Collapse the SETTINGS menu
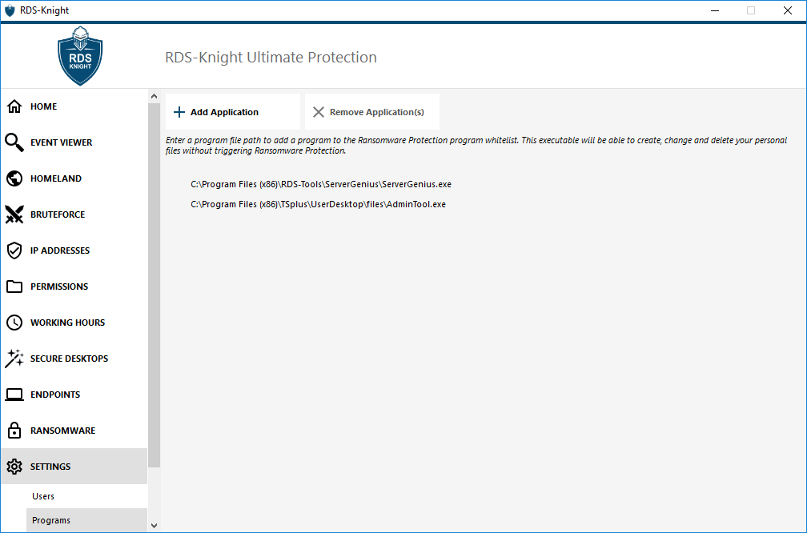Viewport: 807px width, 533px height. (x=74, y=467)
